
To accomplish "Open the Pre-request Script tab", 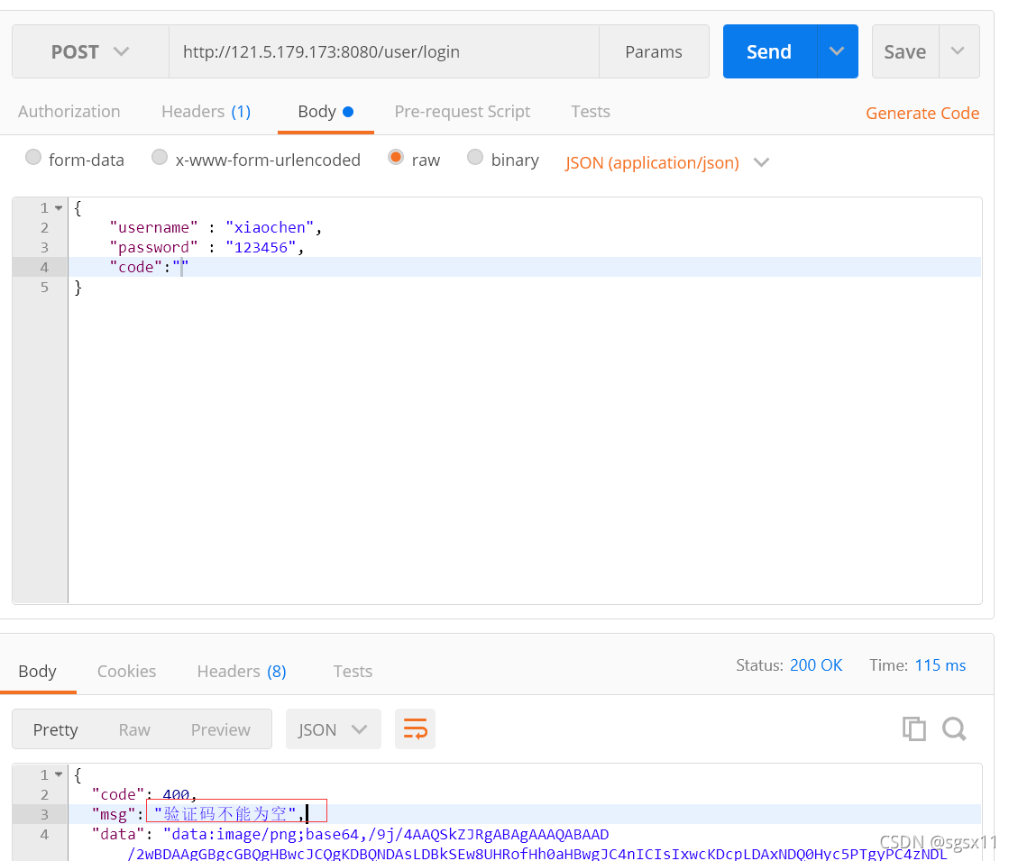I will click(462, 111).
